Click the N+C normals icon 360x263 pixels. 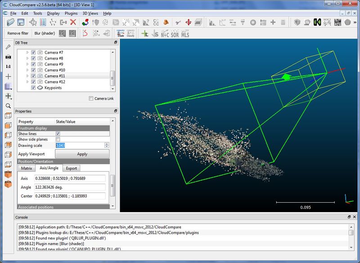pyautogui.click(x=165, y=34)
